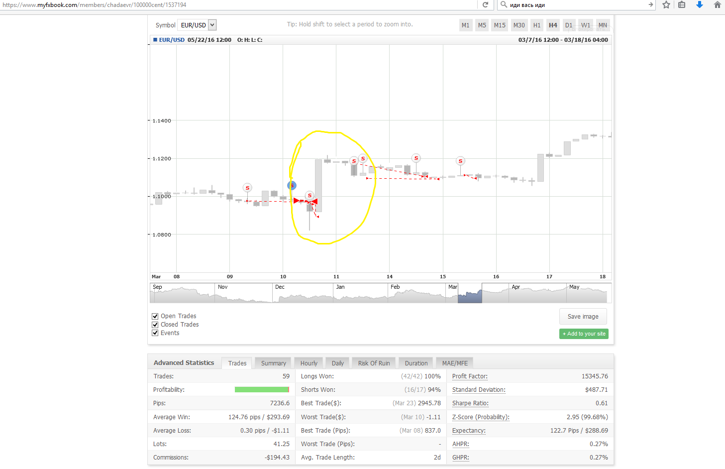The height and width of the screenshot is (469, 725).
Task: Click the AHPR label link
Action: [x=461, y=444]
